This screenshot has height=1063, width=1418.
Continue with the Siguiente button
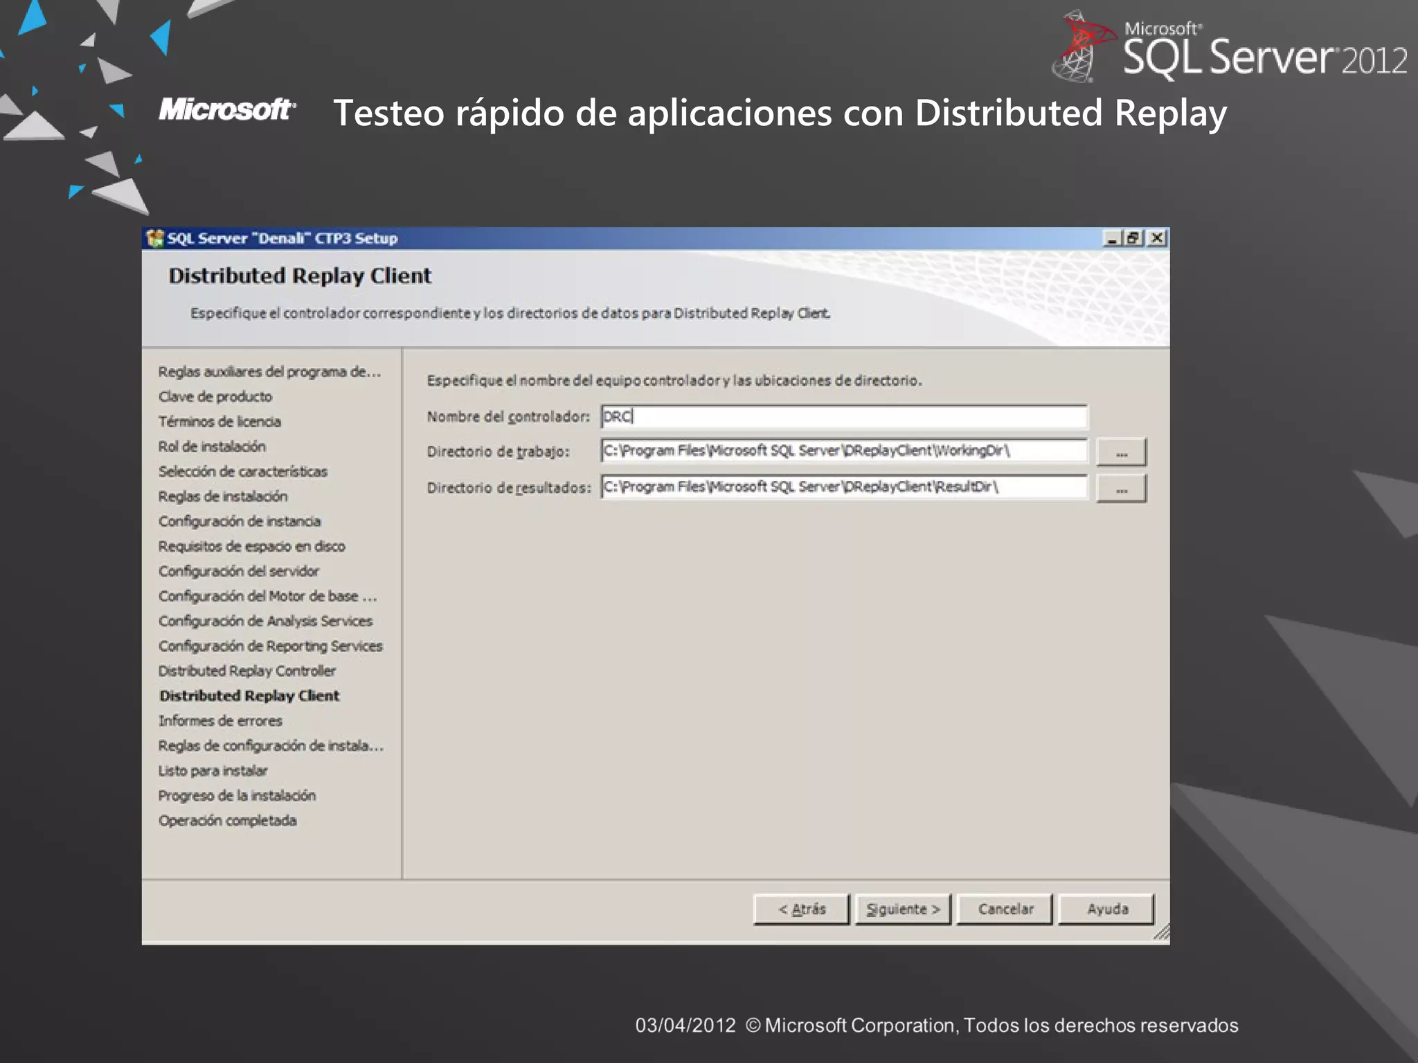coord(904,909)
